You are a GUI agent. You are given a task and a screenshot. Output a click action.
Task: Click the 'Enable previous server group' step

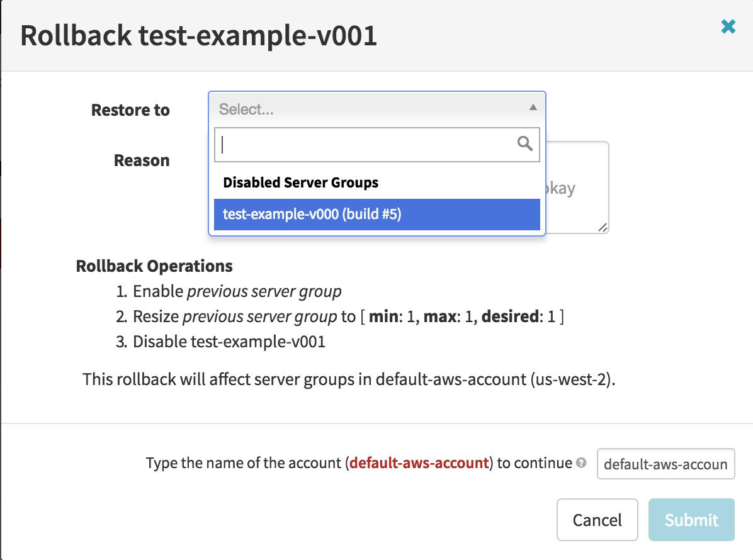pyautogui.click(x=237, y=292)
